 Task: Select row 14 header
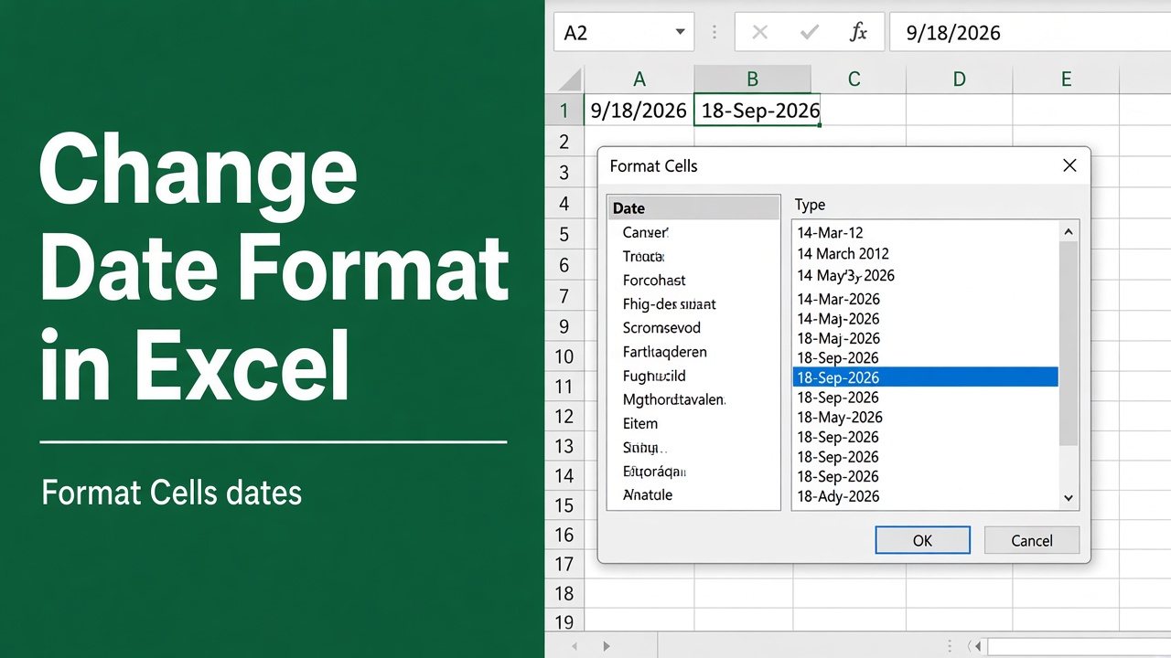[x=564, y=475]
